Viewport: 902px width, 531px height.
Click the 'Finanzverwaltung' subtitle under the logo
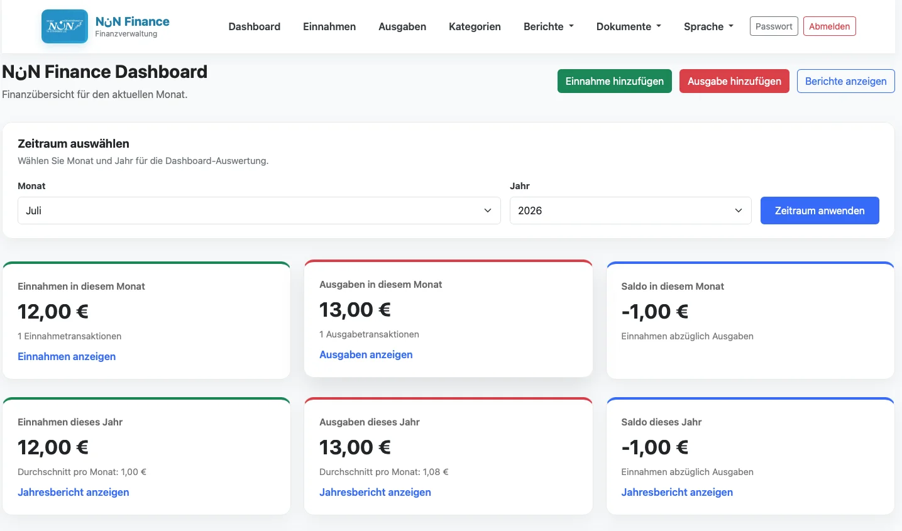point(126,34)
